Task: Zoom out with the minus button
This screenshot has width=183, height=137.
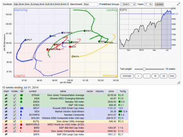Action: point(147,76)
